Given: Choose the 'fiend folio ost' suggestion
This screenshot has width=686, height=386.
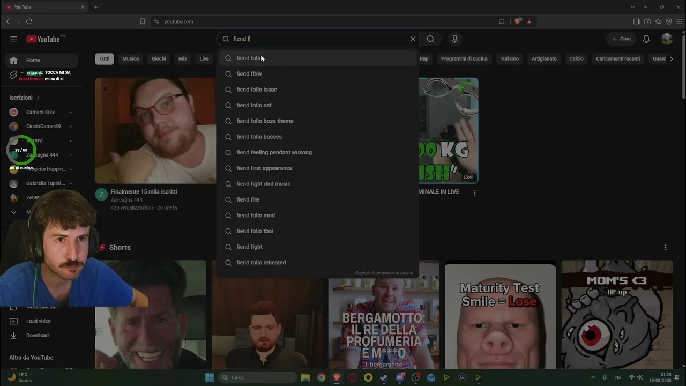Looking at the screenshot, I should tap(317, 105).
